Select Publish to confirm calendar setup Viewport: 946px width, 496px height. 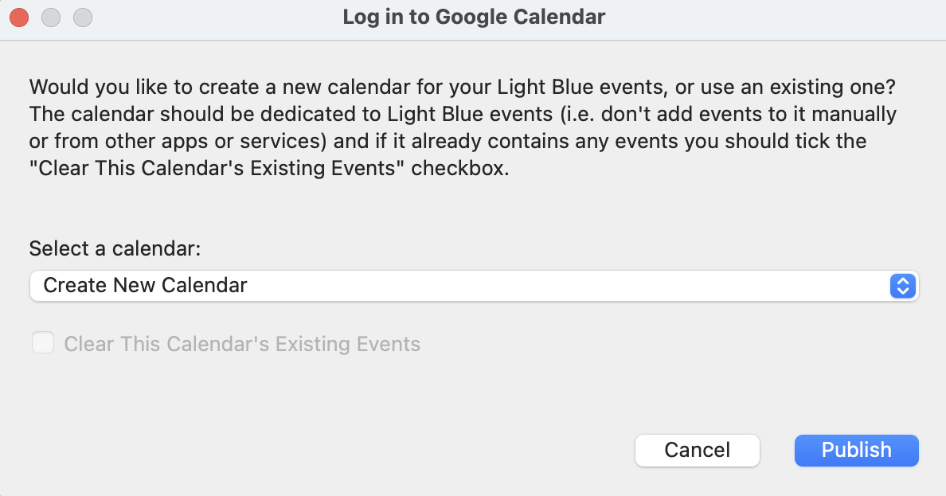tap(856, 450)
